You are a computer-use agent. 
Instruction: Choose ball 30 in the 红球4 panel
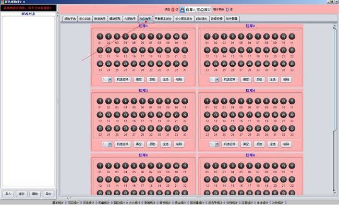(267, 128)
